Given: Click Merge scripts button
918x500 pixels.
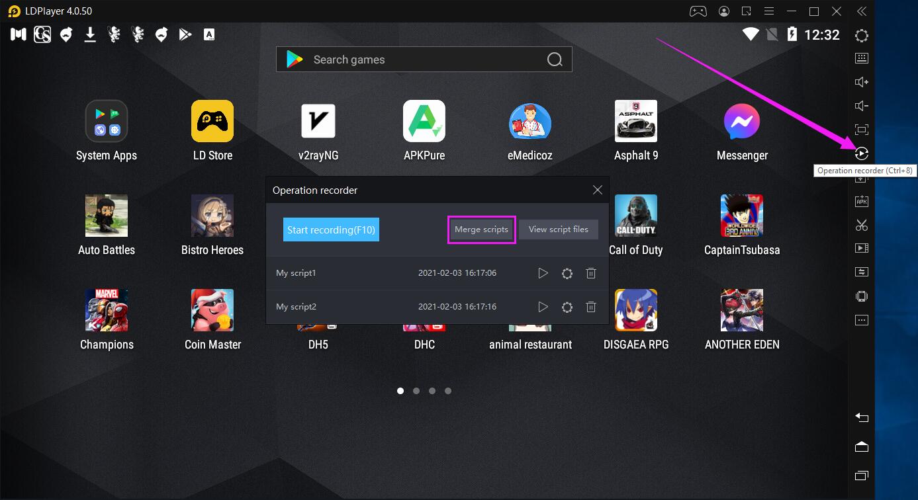Looking at the screenshot, I should coord(481,229).
